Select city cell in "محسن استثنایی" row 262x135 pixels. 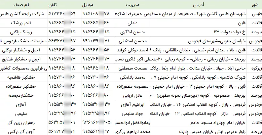pos(255,41)
